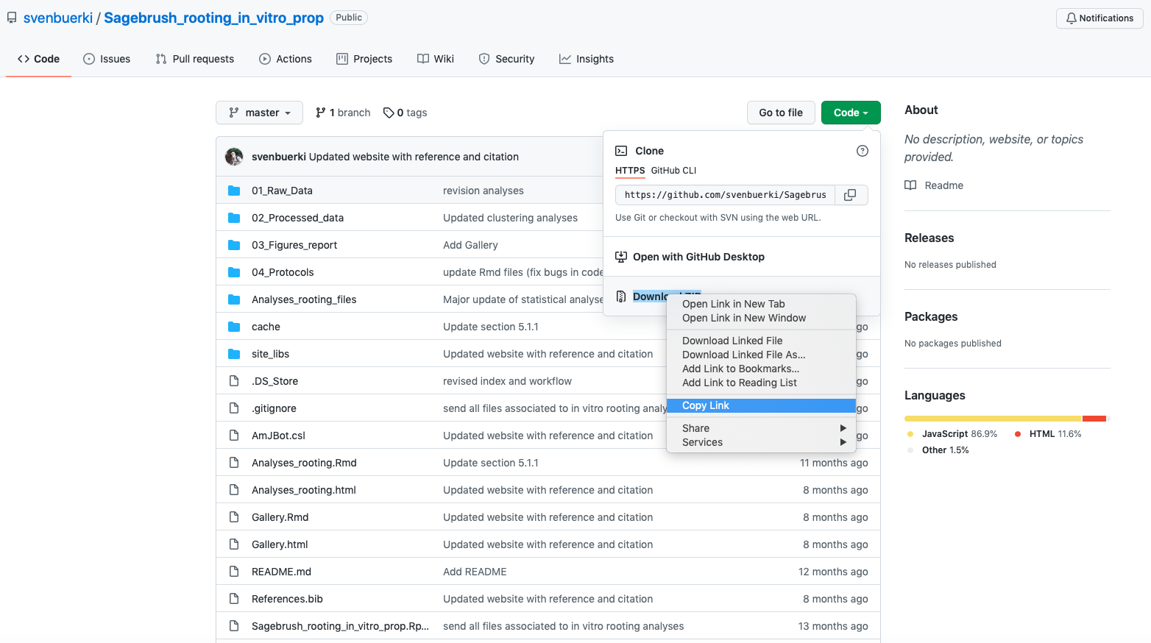Viewport: 1151px width, 643px height.
Task: Toggle the green Code dropdown button
Action: 851,113
